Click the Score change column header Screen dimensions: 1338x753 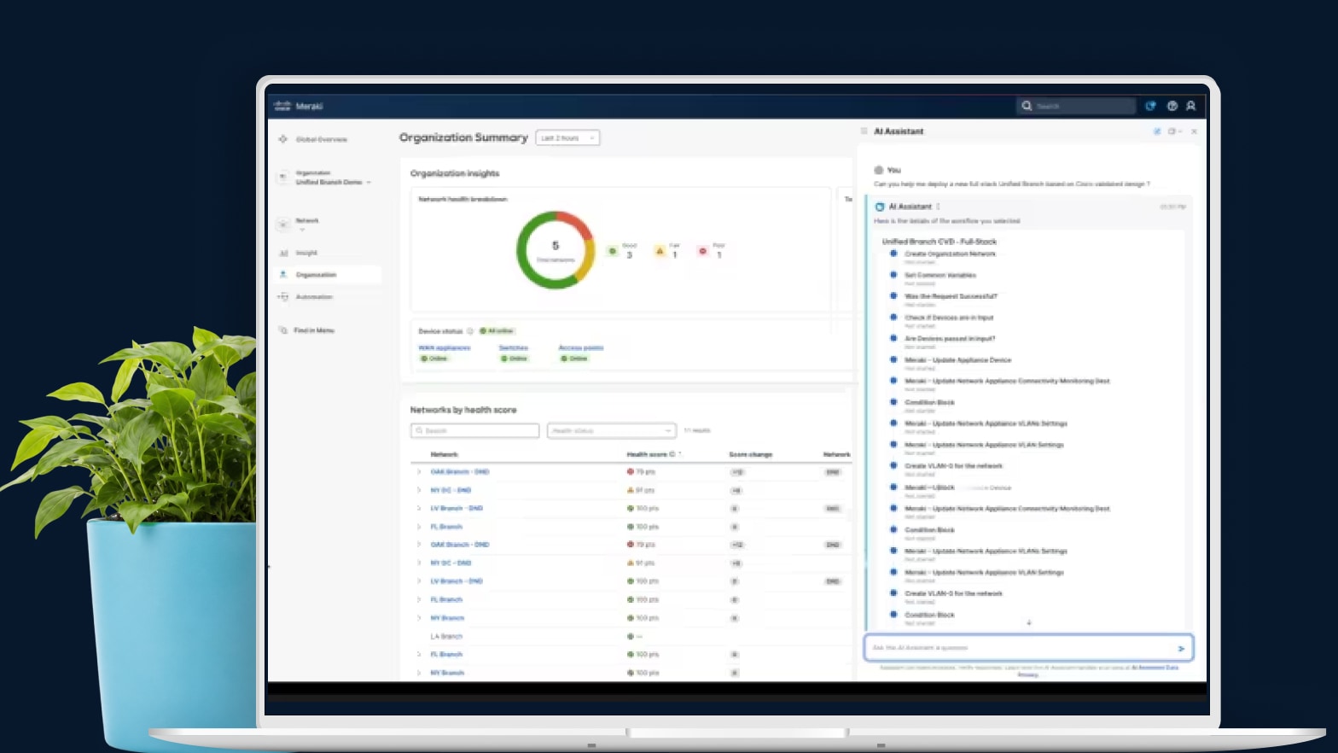coord(751,454)
